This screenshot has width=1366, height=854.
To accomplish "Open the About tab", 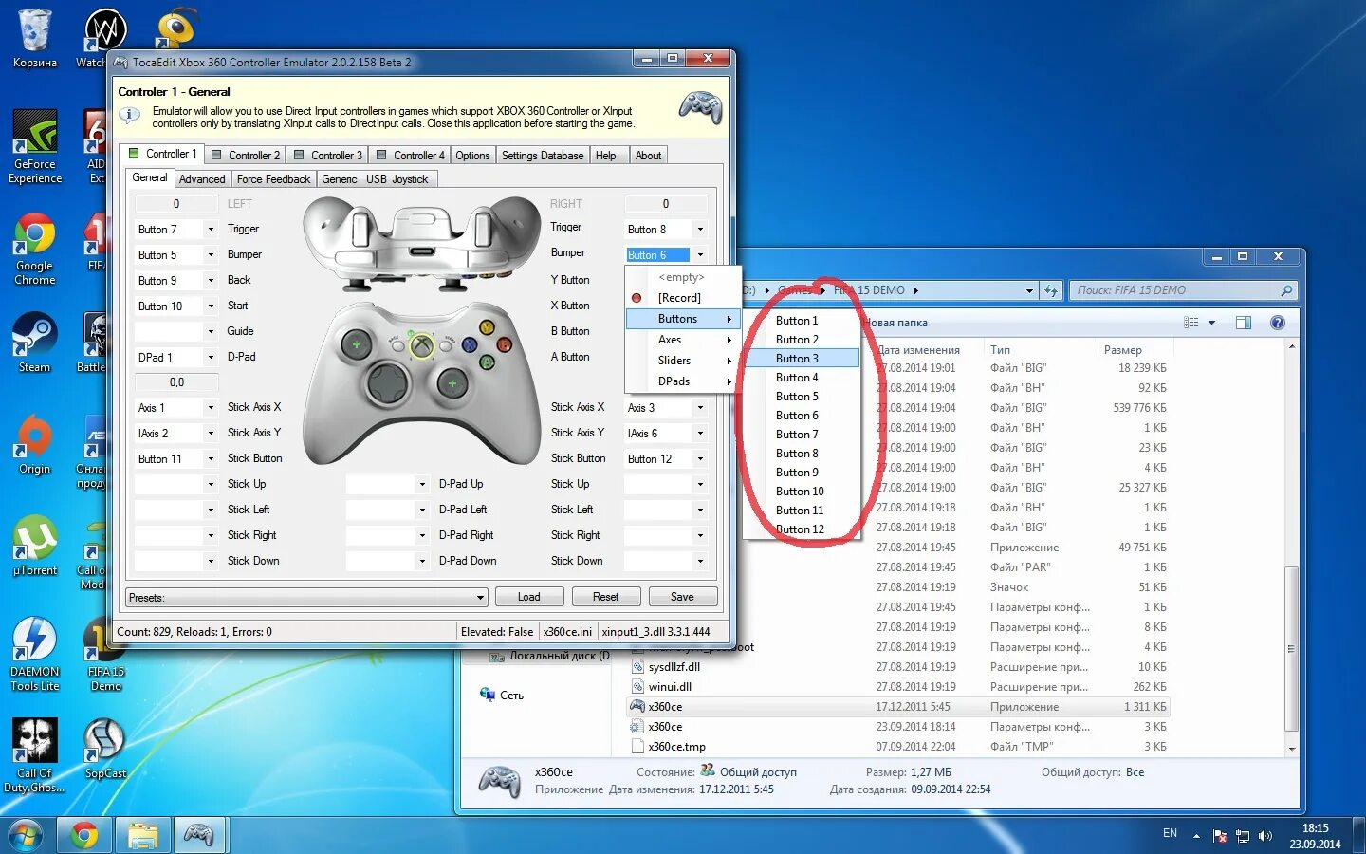I will [x=649, y=156].
